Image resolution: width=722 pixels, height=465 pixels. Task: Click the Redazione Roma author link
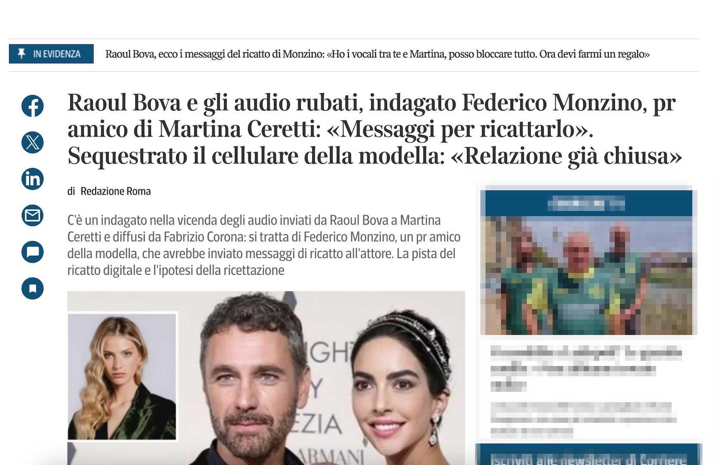point(115,191)
